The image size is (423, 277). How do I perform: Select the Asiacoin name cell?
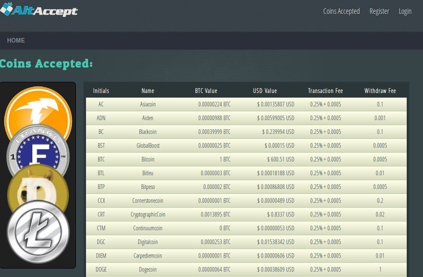[x=148, y=104]
